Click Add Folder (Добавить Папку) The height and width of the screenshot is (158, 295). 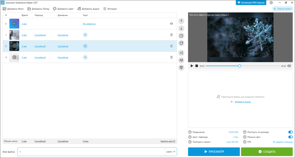pyautogui.click(x=38, y=9)
